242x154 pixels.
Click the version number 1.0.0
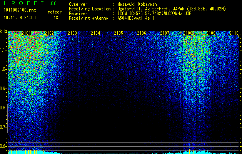click(52, 3)
